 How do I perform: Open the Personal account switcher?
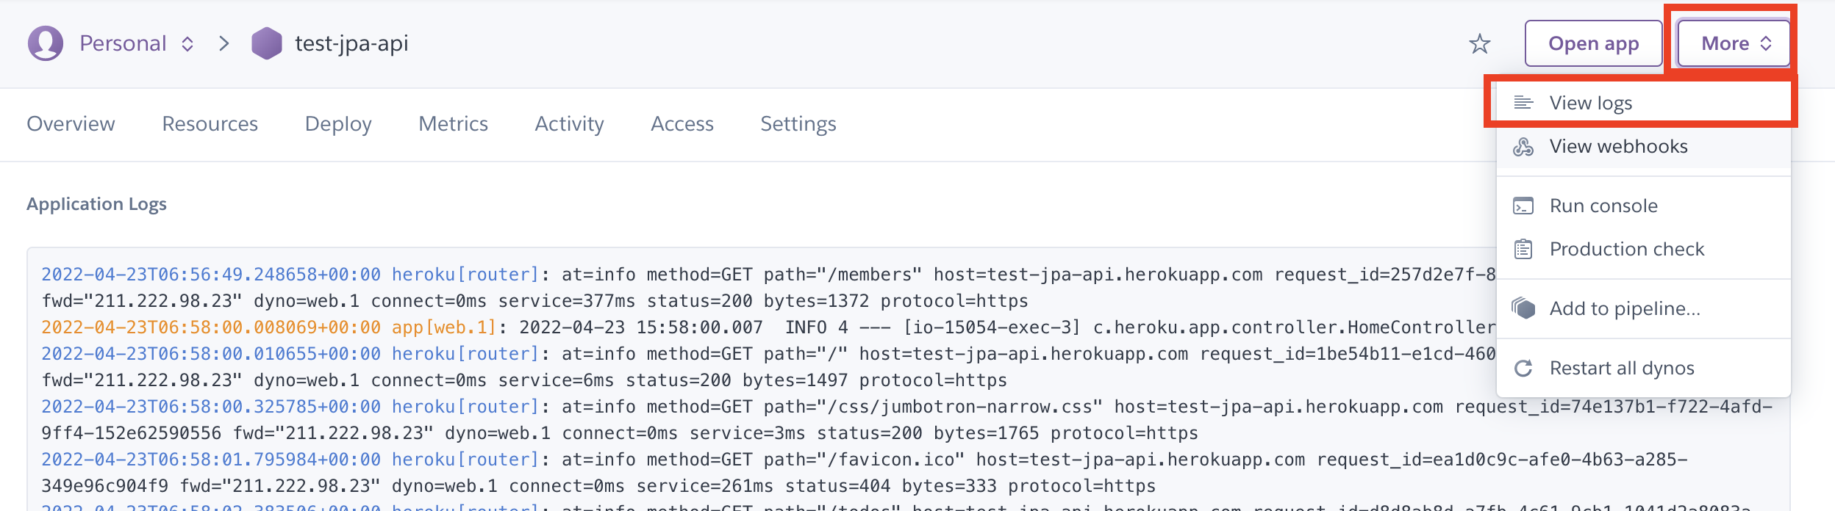tap(137, 43)
